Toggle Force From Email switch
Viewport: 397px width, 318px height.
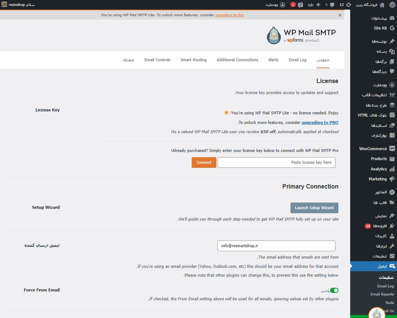tap(334, 290)
